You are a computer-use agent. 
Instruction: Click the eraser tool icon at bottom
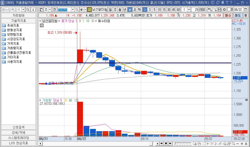tap(225, 144)
